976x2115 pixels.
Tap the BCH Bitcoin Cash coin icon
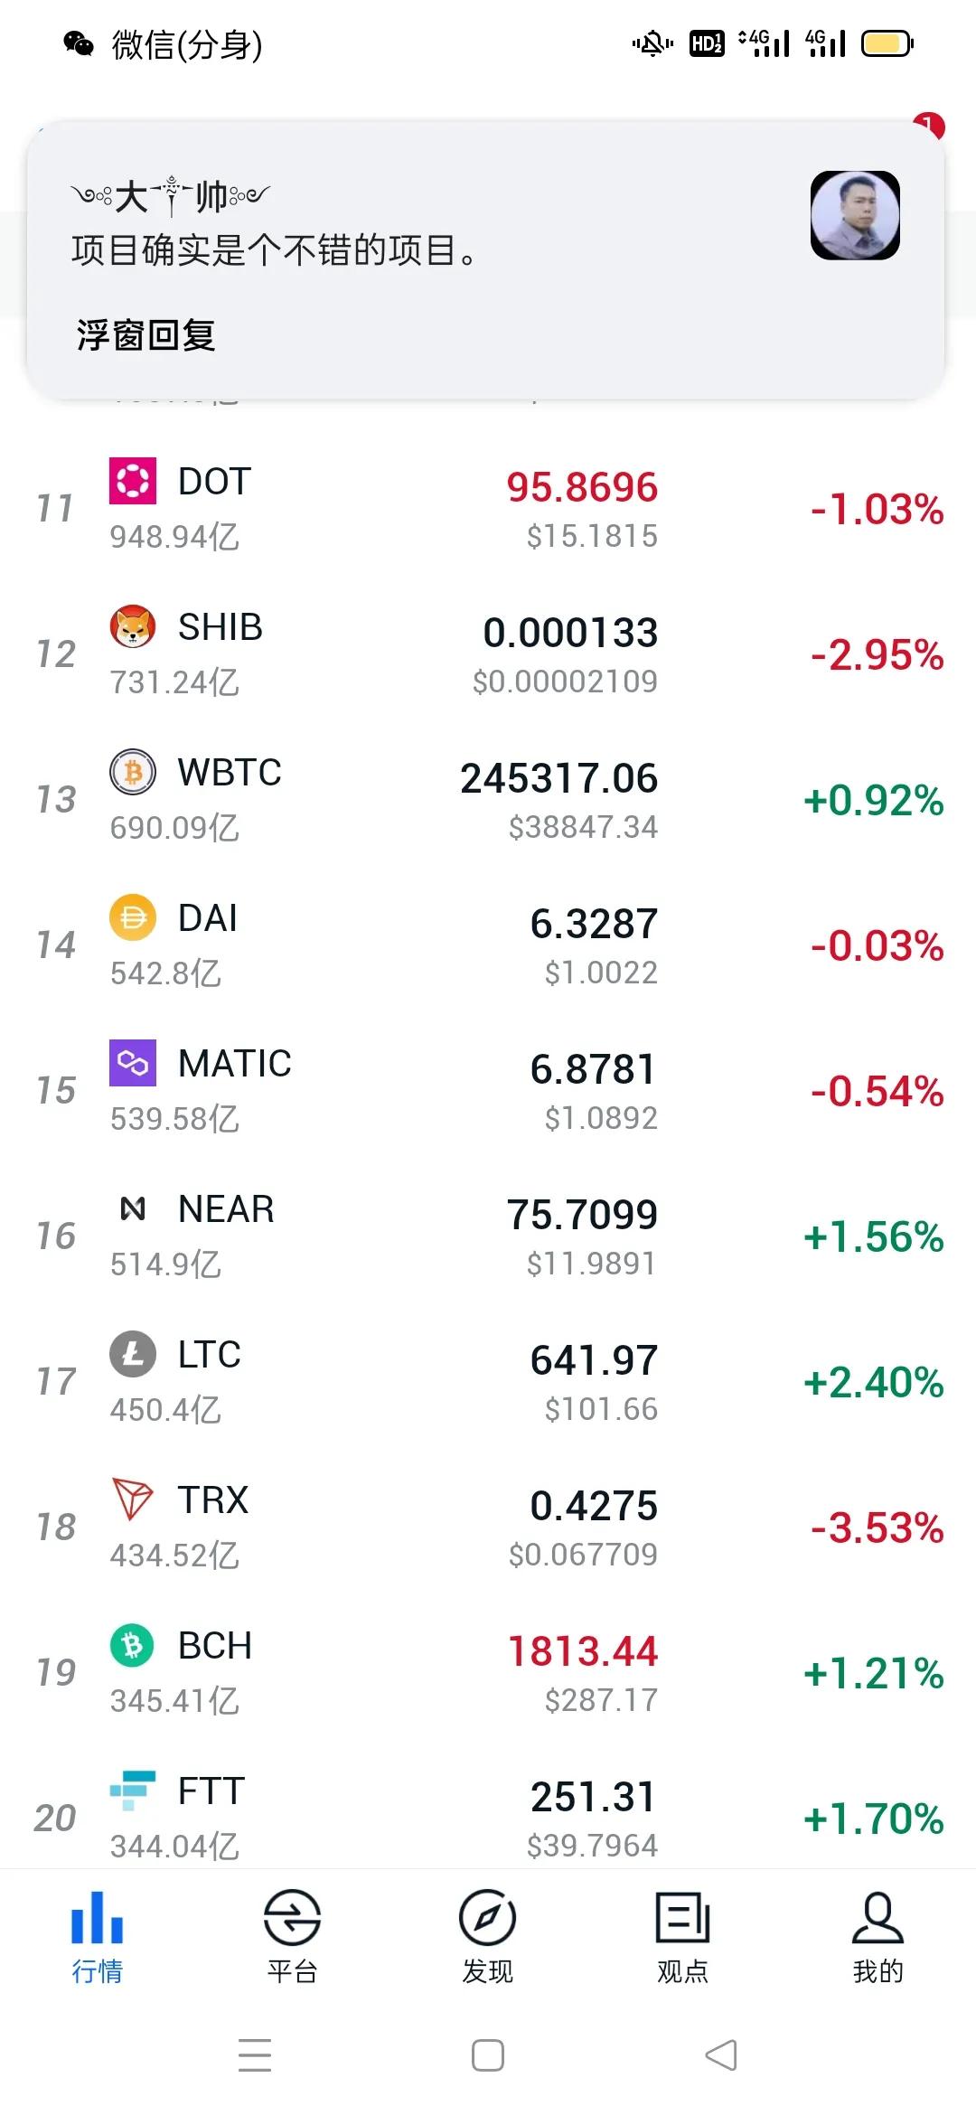[133, 1645]
